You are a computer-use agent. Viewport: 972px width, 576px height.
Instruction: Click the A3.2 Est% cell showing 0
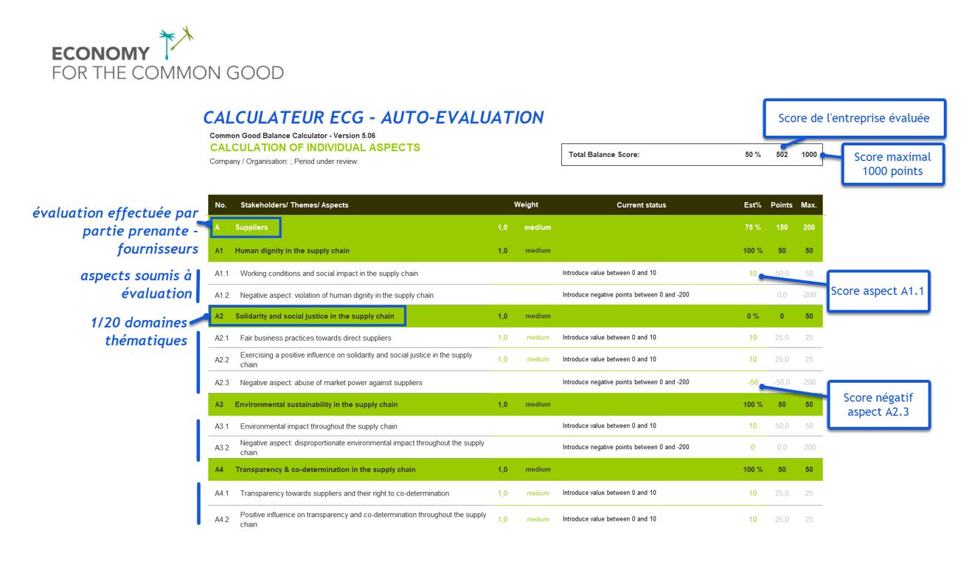click(x=752, y=447)
